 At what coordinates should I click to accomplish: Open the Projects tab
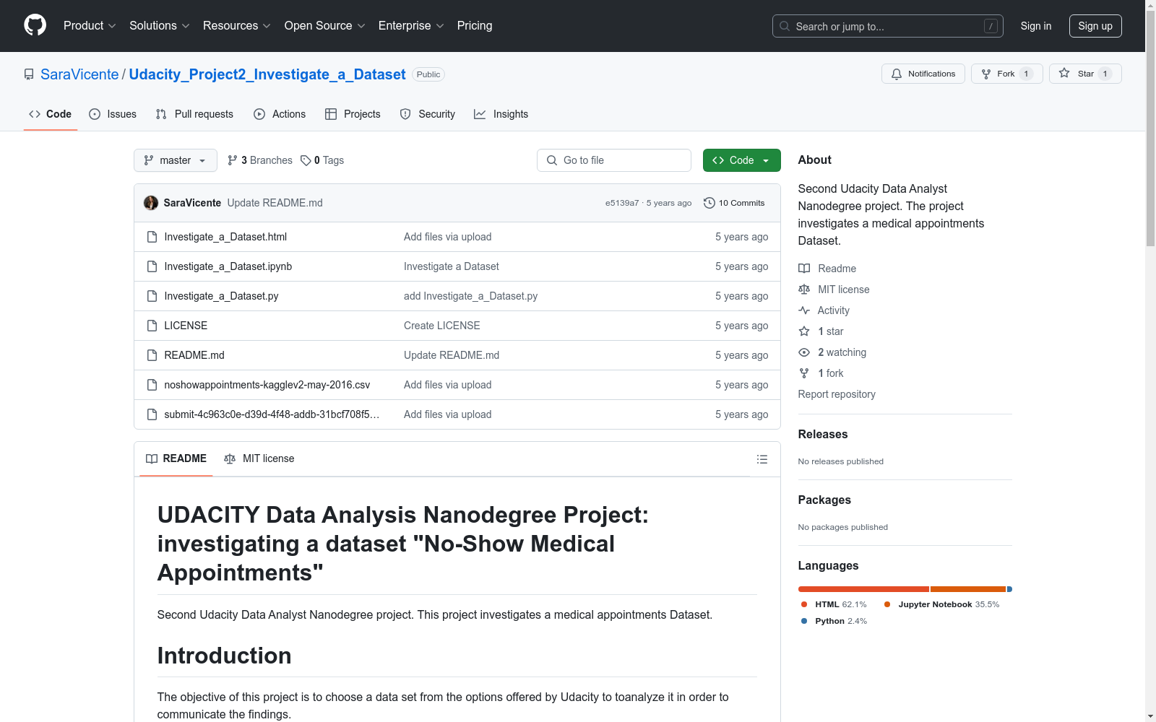tap(353, 114)
